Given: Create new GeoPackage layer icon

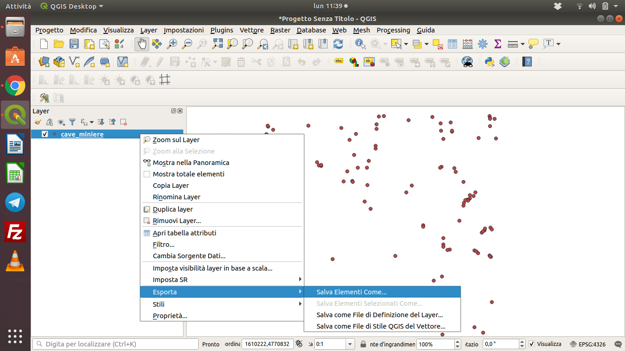Looking at the screenshot, I should coord(59,62).
